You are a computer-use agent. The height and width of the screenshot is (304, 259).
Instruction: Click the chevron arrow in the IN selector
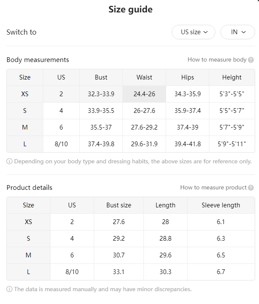point(244,32)
